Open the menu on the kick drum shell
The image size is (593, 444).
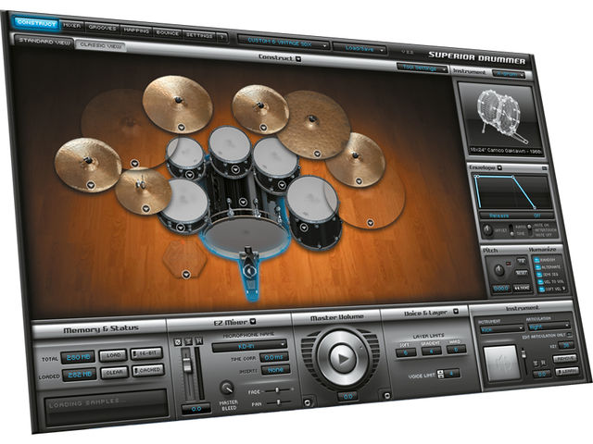click(243, 202)
